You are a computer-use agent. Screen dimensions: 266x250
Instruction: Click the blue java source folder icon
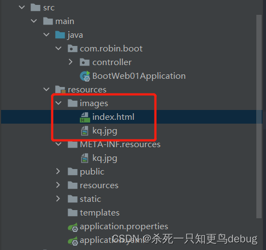point(60,34)
